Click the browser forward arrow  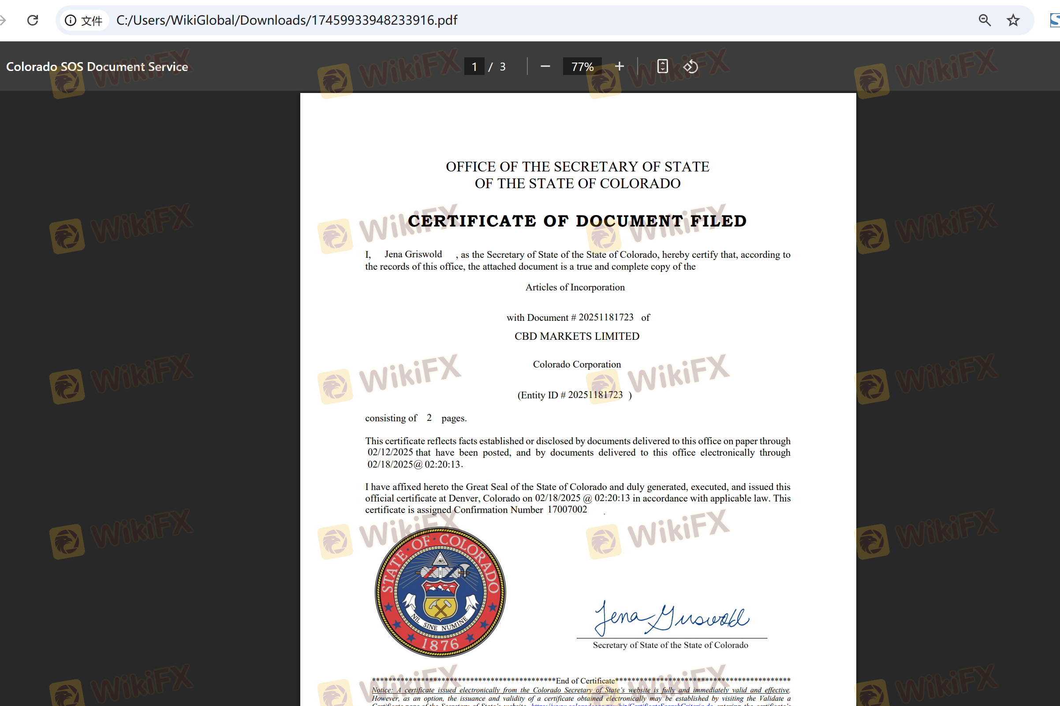coord(3,20)
